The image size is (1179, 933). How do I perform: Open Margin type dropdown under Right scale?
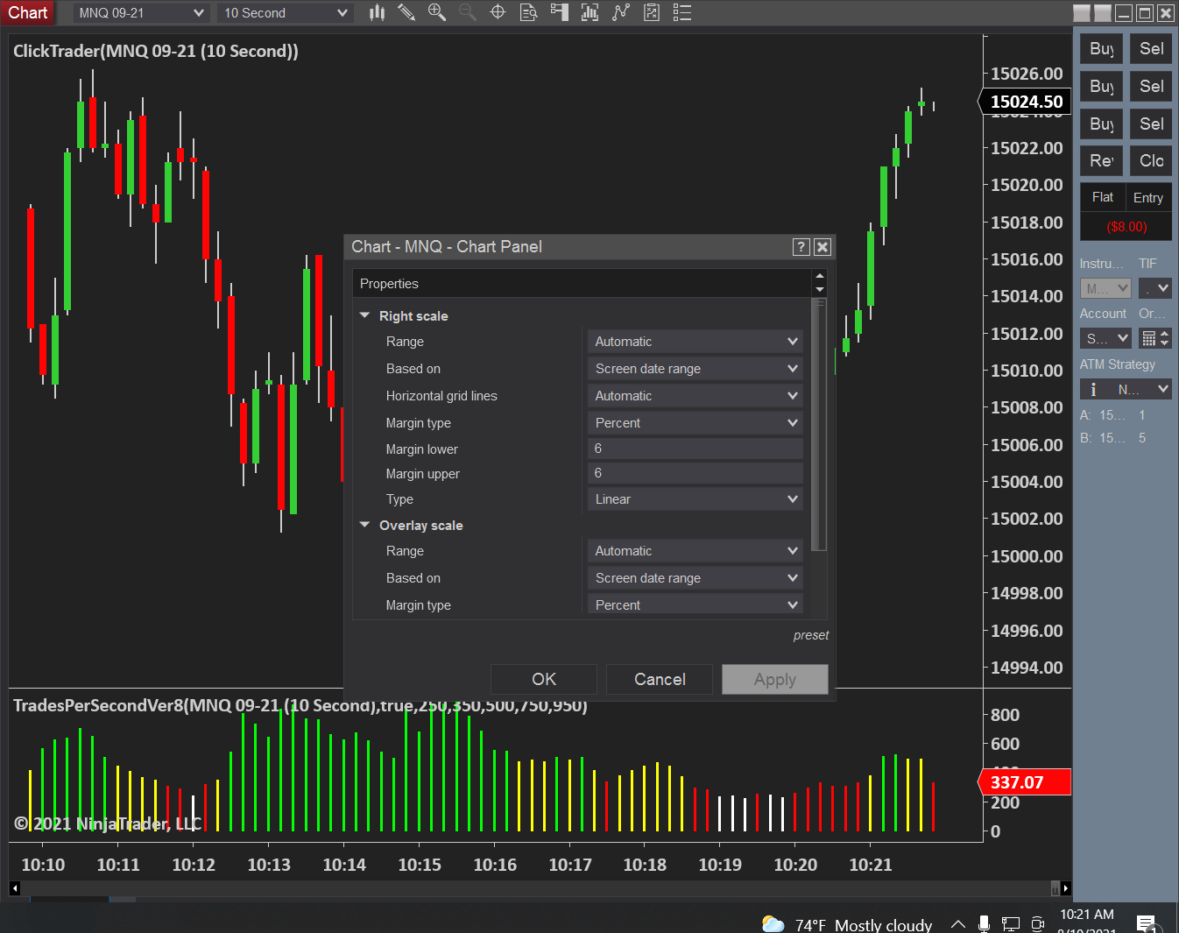[x=695, y=423]
